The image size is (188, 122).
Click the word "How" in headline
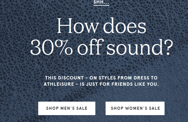pos(78,26)
